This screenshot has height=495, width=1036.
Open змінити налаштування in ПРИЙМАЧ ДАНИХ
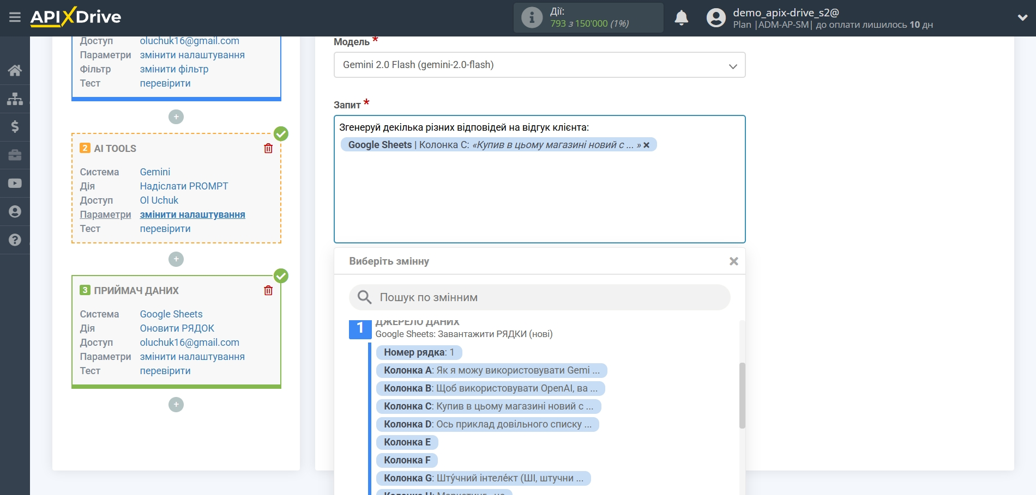point(192,357)
